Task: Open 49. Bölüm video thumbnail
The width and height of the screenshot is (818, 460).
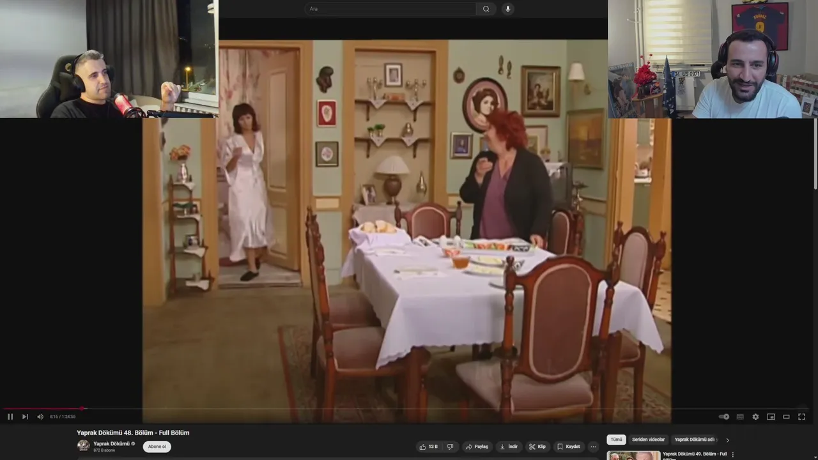Action: 633,456
